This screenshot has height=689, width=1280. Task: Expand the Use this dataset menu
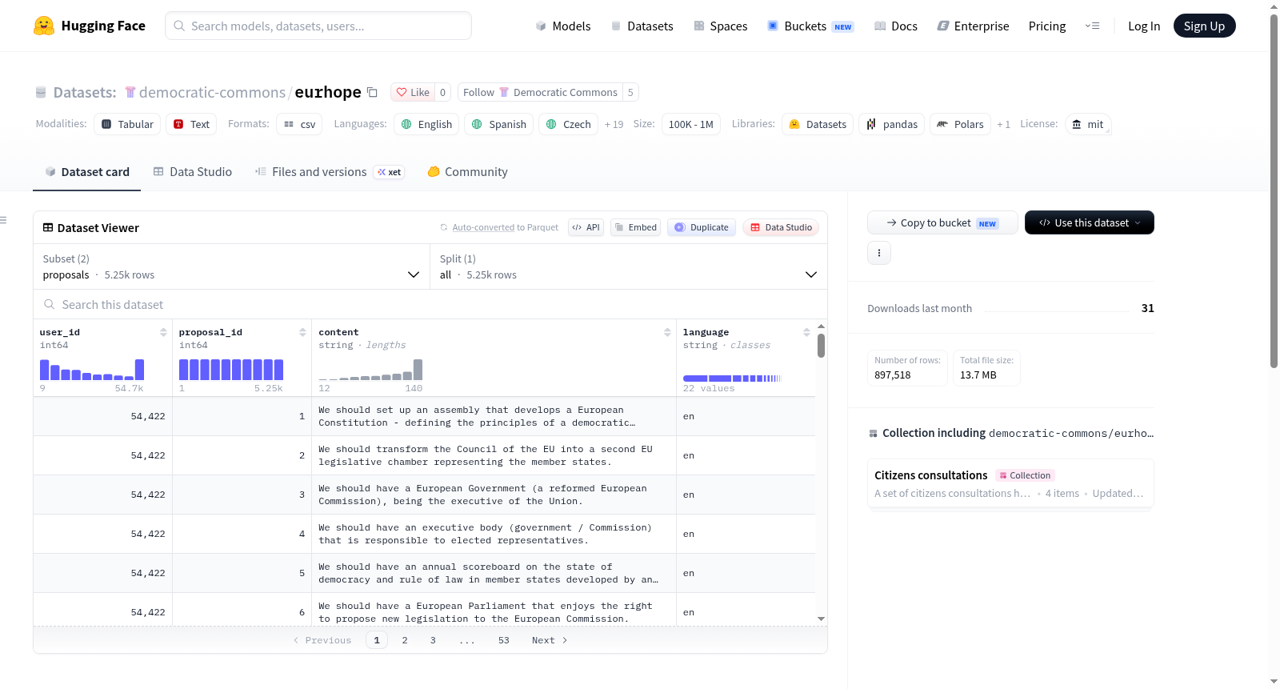point(1089,222)
